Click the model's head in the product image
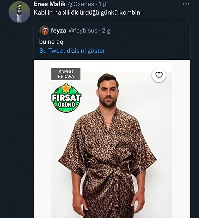Viewport: 199px width, 218px height. click(x=108, y=90)
